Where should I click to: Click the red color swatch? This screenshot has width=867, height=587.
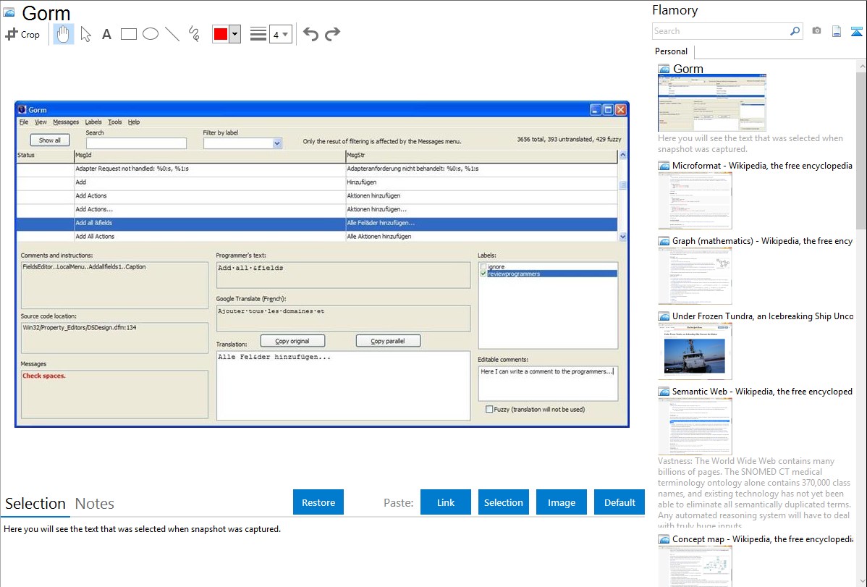click(221, 34)
